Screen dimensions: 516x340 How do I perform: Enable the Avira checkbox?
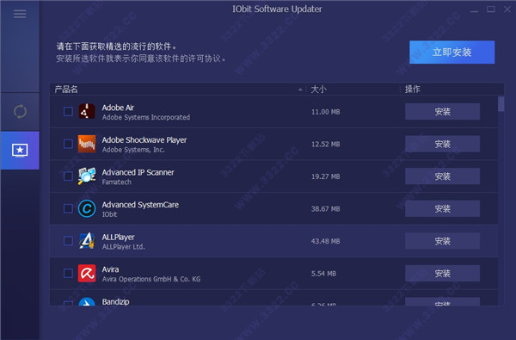coord(68,273)
